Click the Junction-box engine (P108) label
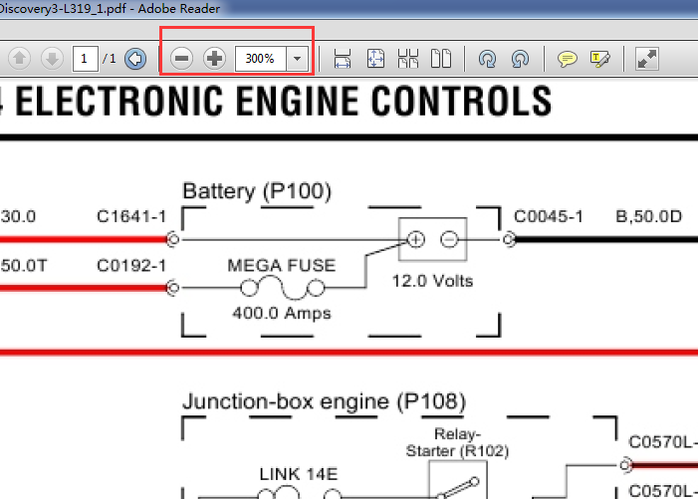Image resolution: width=698 pixels, height=499 pixels. point(324,401)
